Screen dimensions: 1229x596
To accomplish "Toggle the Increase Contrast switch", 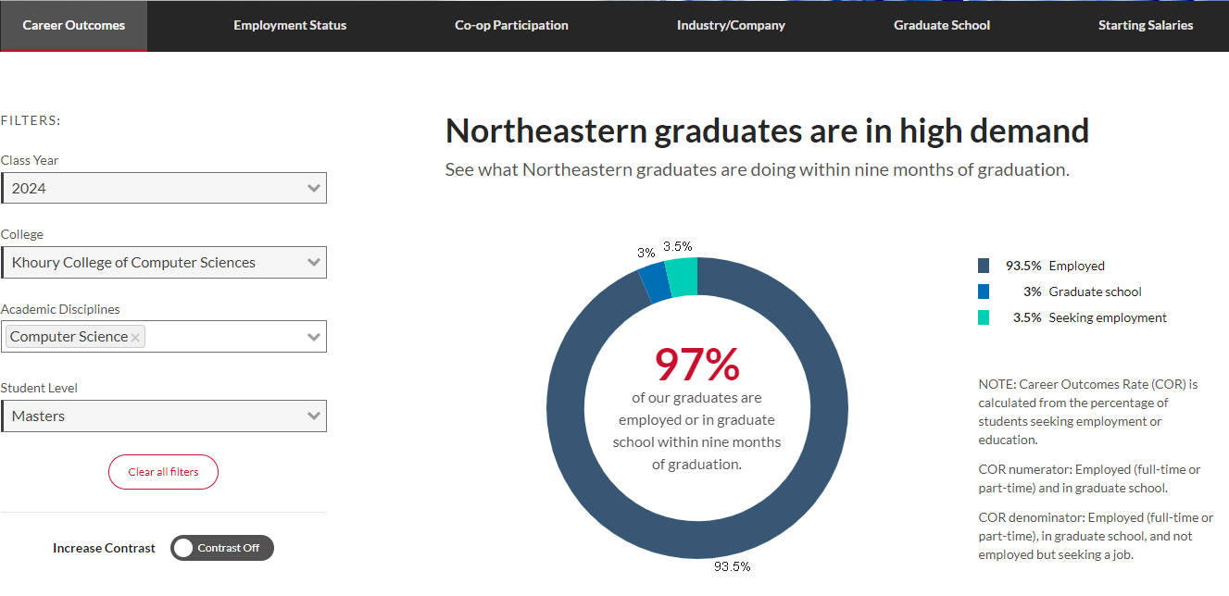I will pyautogui.click(x=222, y=548).
